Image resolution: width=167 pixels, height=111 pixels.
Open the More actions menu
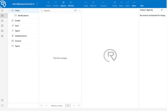coord(134,4)
